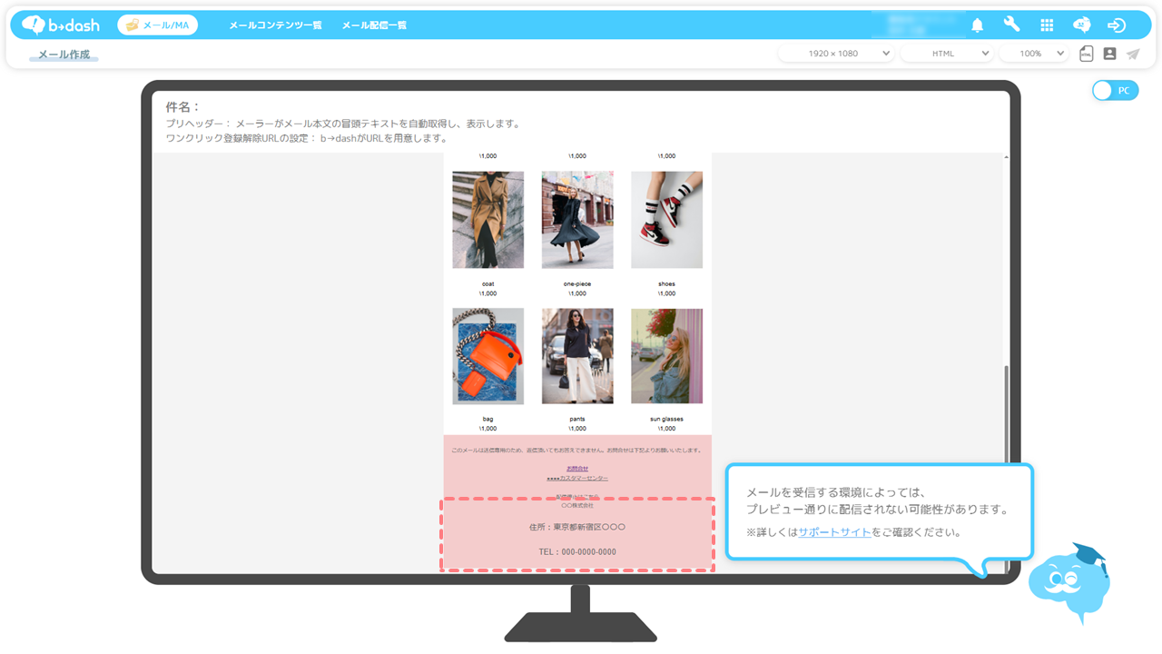The width and height of the screenshot is (1162, 654).
Task: Click the HTML file icon
Action: pos(1086,54)
